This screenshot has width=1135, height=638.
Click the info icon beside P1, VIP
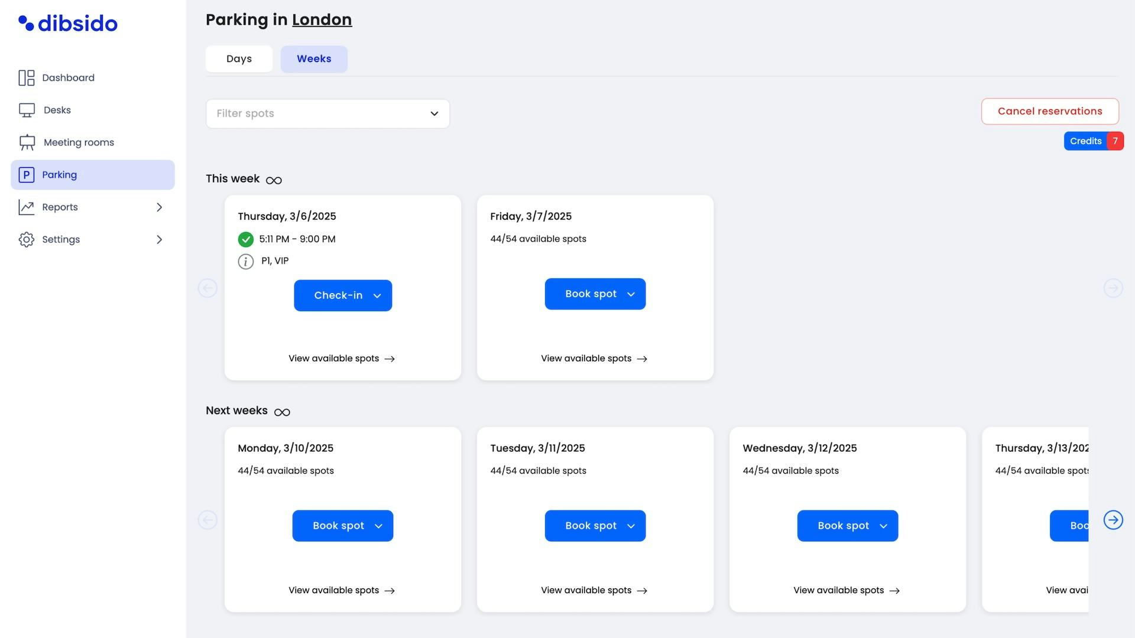click(x=246, y=261)
